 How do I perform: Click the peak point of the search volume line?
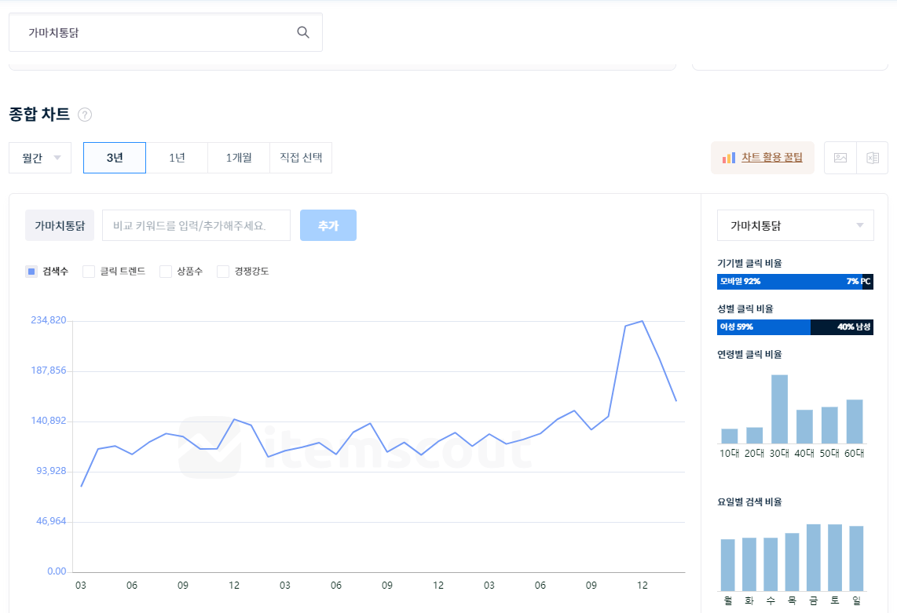point(643,321)
